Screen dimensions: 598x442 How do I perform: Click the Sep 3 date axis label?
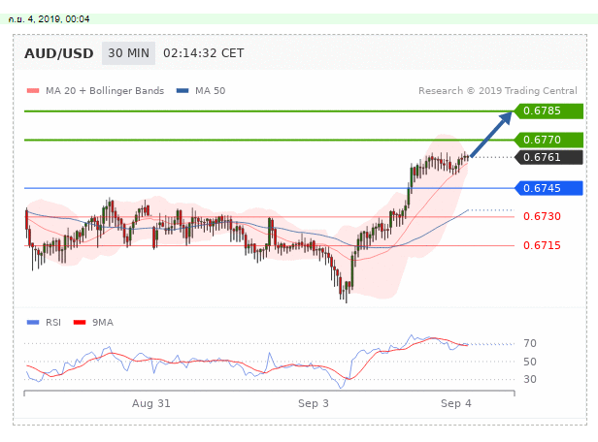point(314,403)
